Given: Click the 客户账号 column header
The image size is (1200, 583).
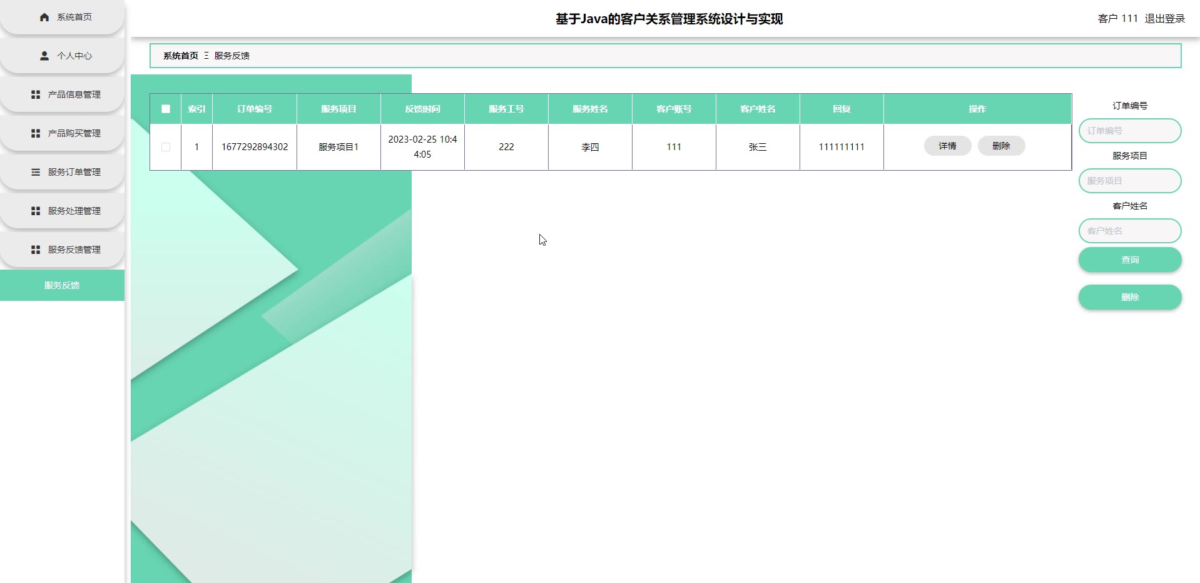Looking at the screenshot, I should (674, 109).
